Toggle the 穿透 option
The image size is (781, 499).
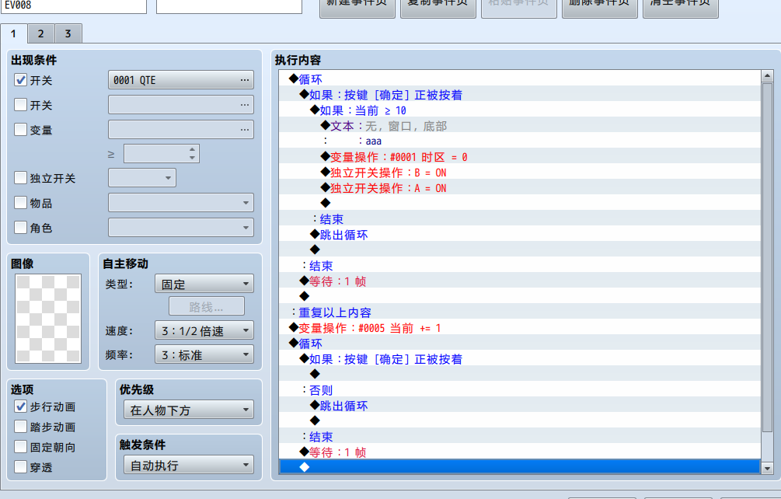click(x=20, y=467)
